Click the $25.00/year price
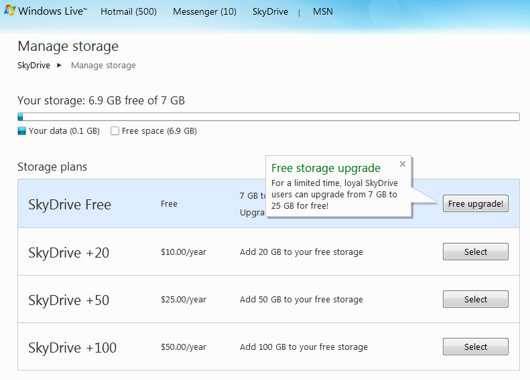 184,300
